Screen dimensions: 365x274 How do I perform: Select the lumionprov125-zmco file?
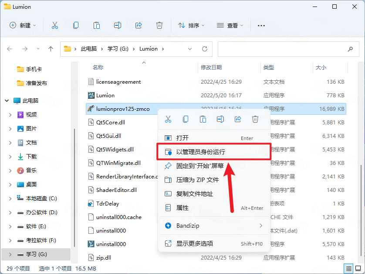point(122,109)
